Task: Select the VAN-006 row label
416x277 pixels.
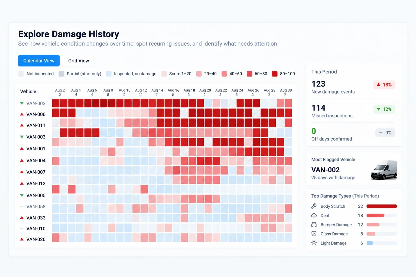Action: point(36,114)
